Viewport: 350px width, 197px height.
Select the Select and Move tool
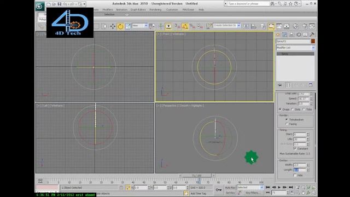click(113, 26)
